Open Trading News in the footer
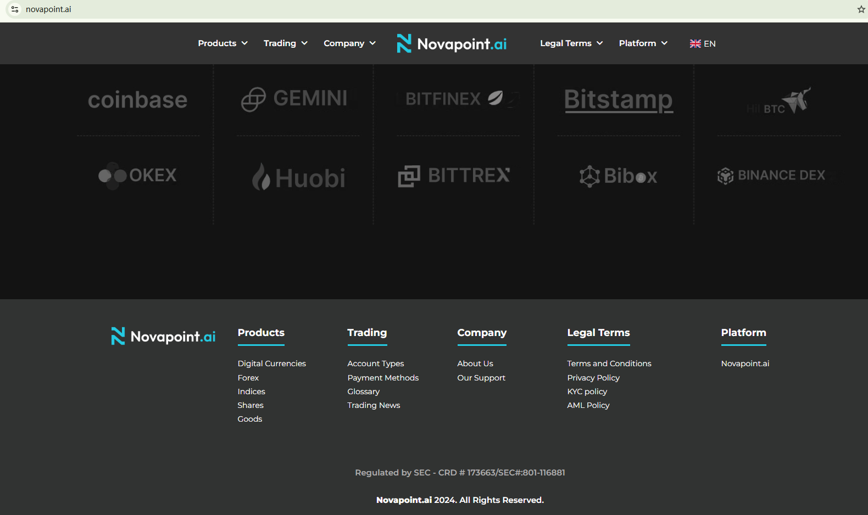The width and height of the screenshot is (868, 515). click(374, 405)
